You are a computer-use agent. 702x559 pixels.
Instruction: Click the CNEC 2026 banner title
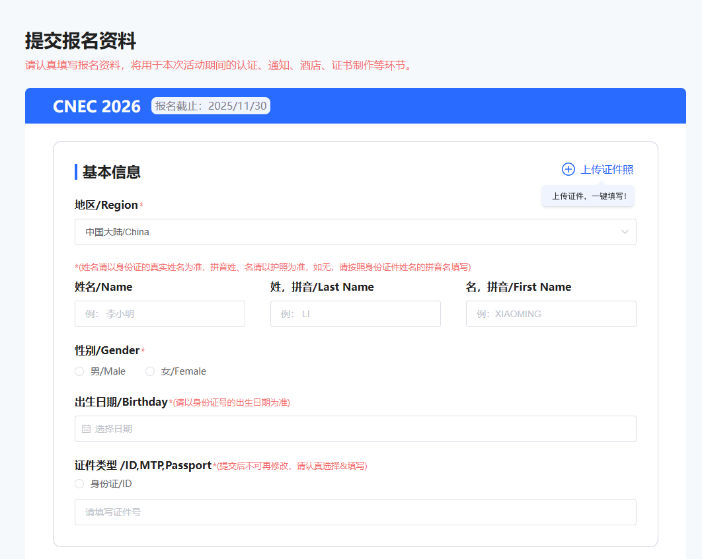(97, 106)
